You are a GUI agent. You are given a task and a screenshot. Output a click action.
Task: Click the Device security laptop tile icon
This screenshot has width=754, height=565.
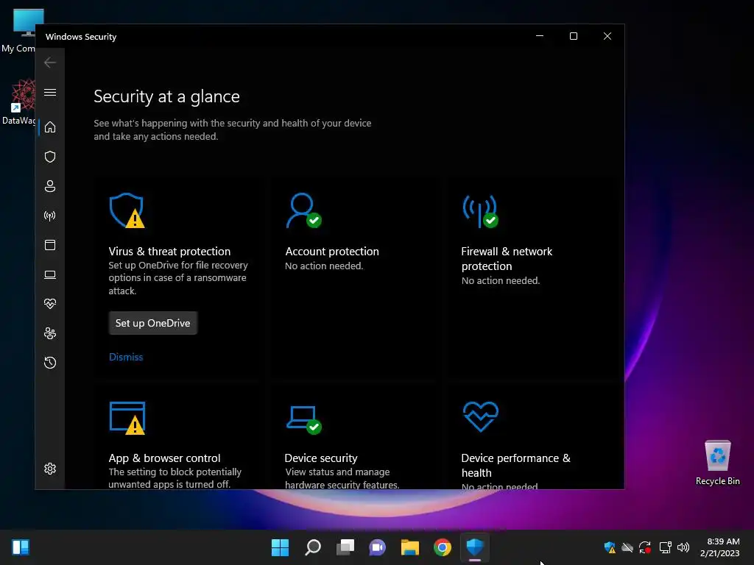coord(303,419)
